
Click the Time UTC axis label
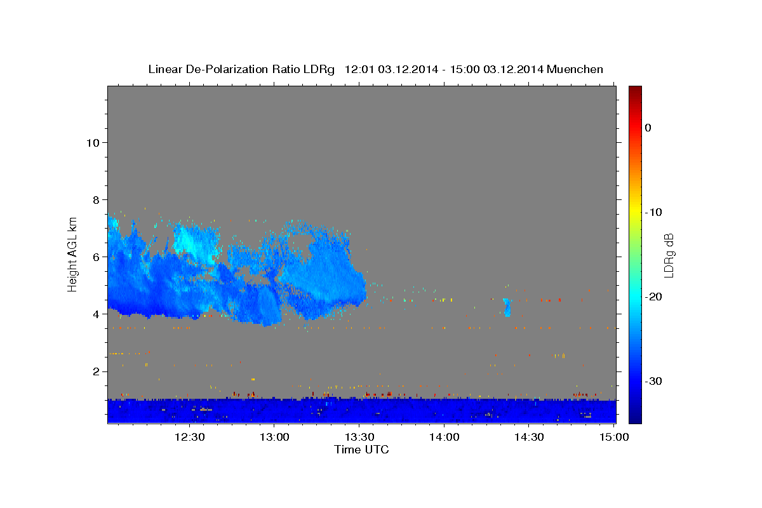click(x=361, y=450)
